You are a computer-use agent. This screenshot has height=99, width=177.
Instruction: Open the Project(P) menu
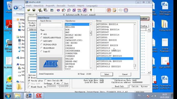(50, 6)
